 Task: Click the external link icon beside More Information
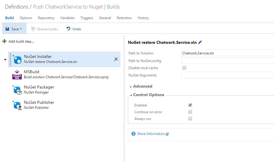pyautogui.click(x=167, y=134)
